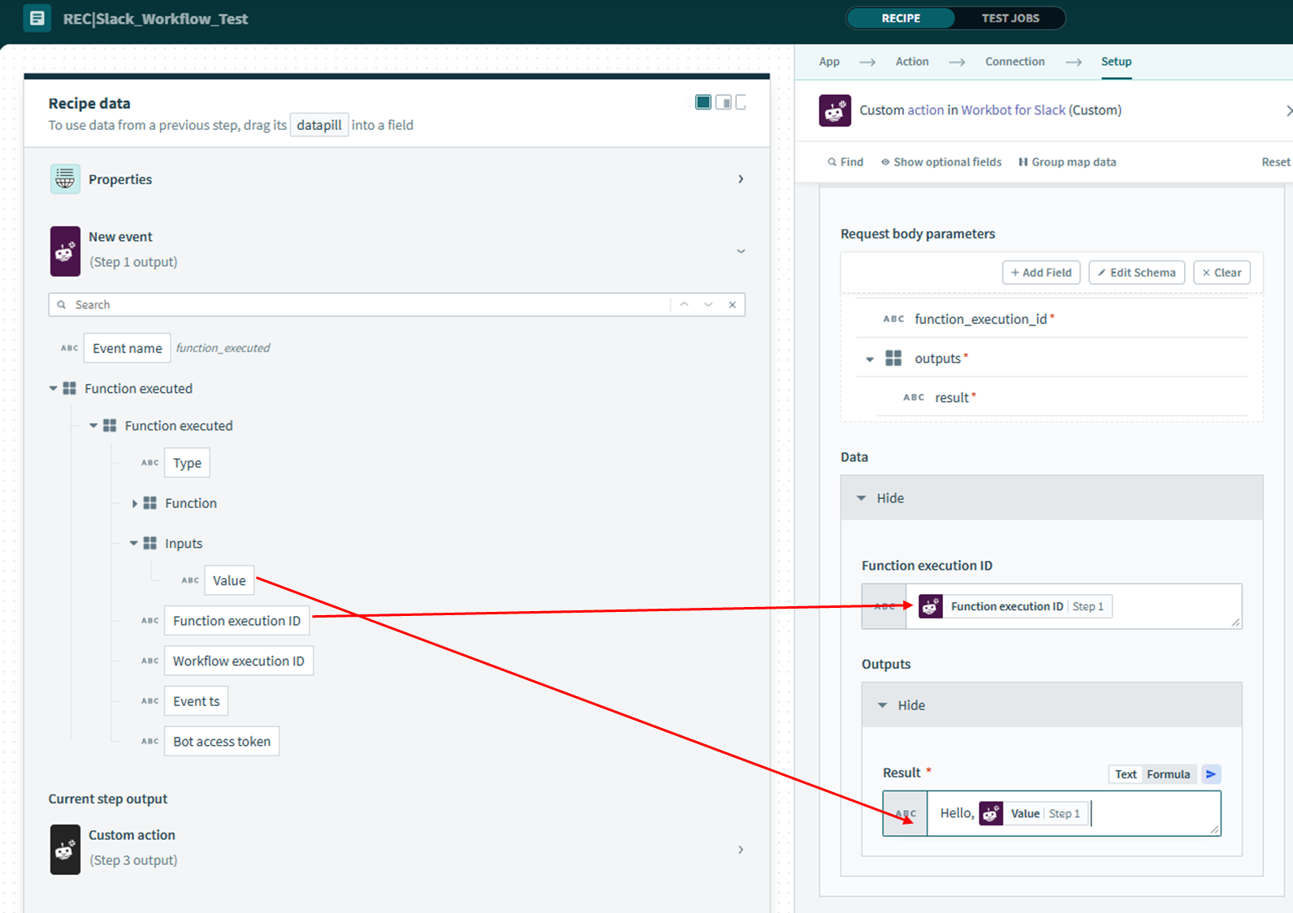Collapse nested Function executed tree node
The height and width of the screenshot is (913, 1293).
point(93,425)
